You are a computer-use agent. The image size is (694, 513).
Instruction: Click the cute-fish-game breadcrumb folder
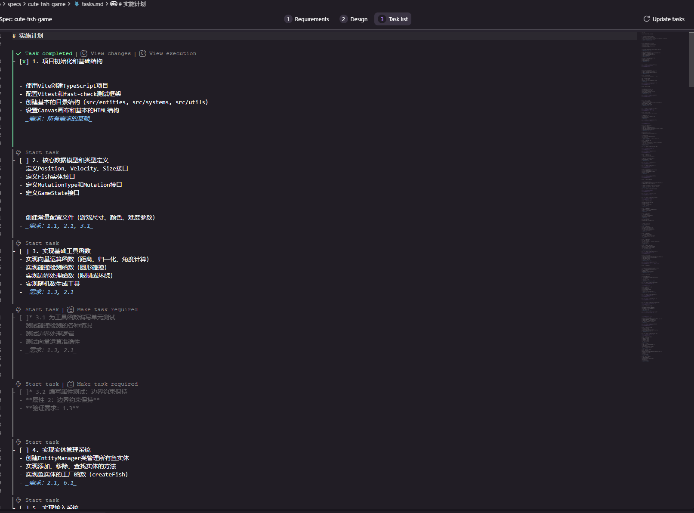point(46,4)
